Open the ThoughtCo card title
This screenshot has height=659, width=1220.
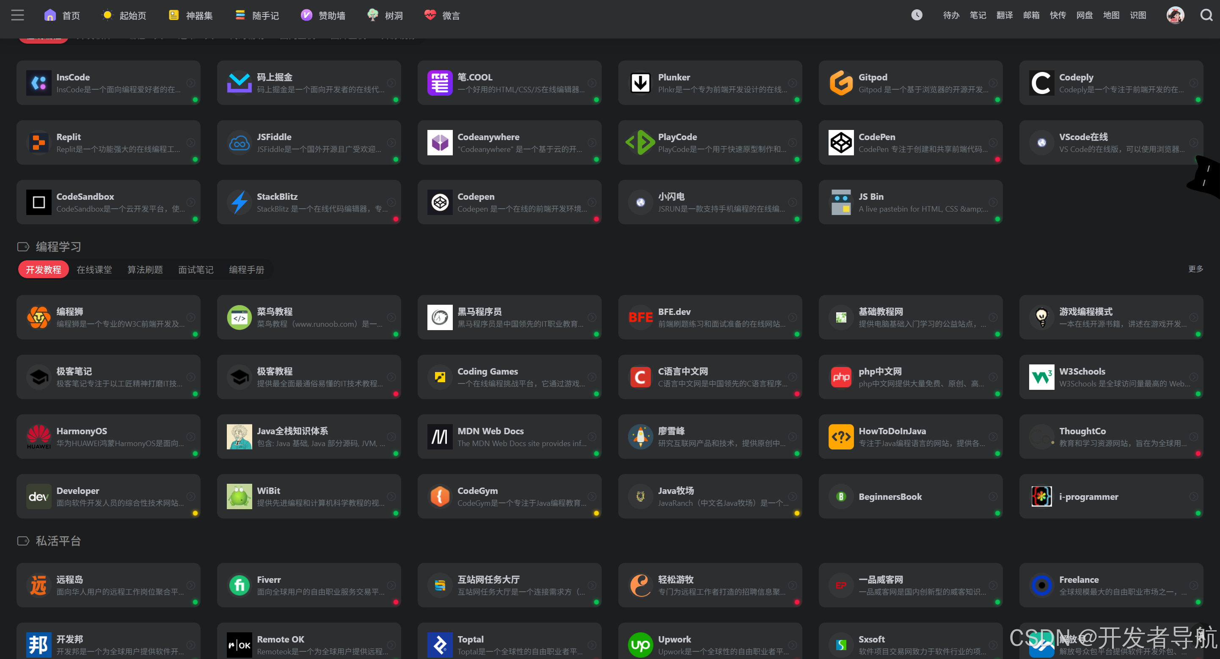pyautogui.click(x=1082, y=431)
